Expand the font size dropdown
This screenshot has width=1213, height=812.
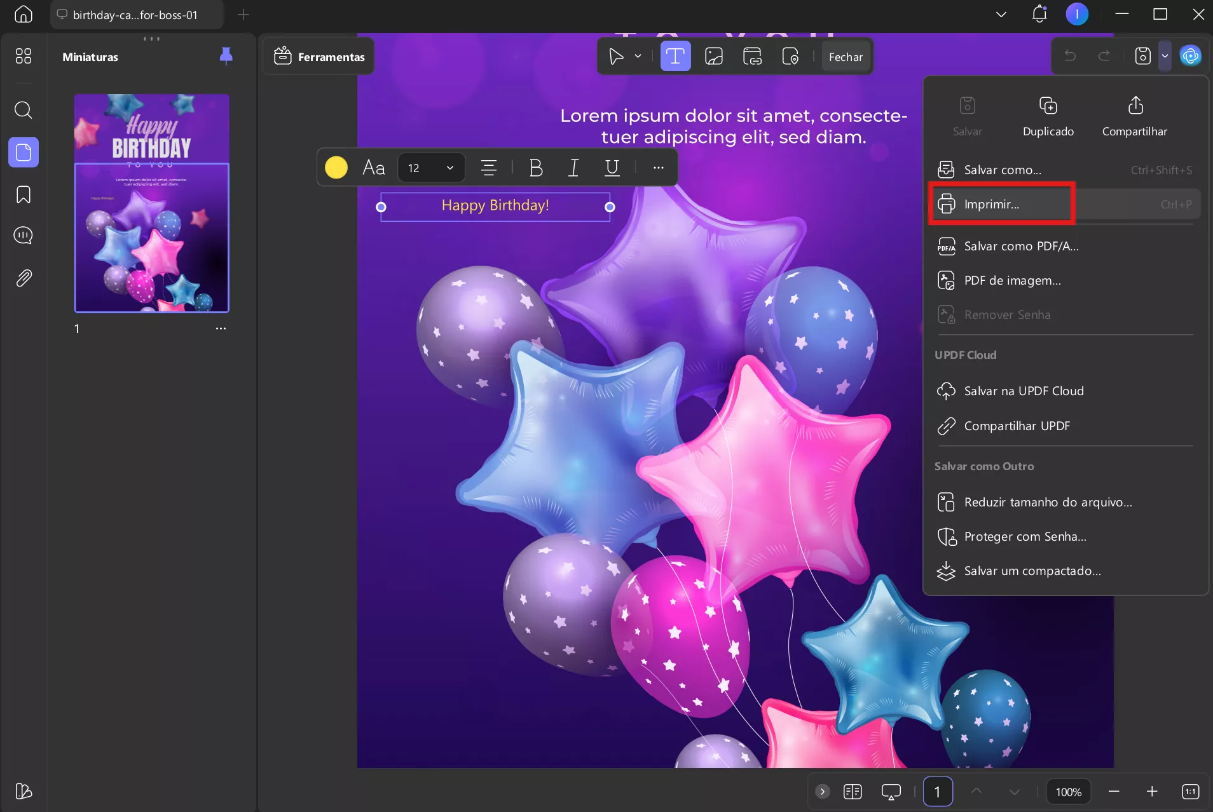pos(449,168)
